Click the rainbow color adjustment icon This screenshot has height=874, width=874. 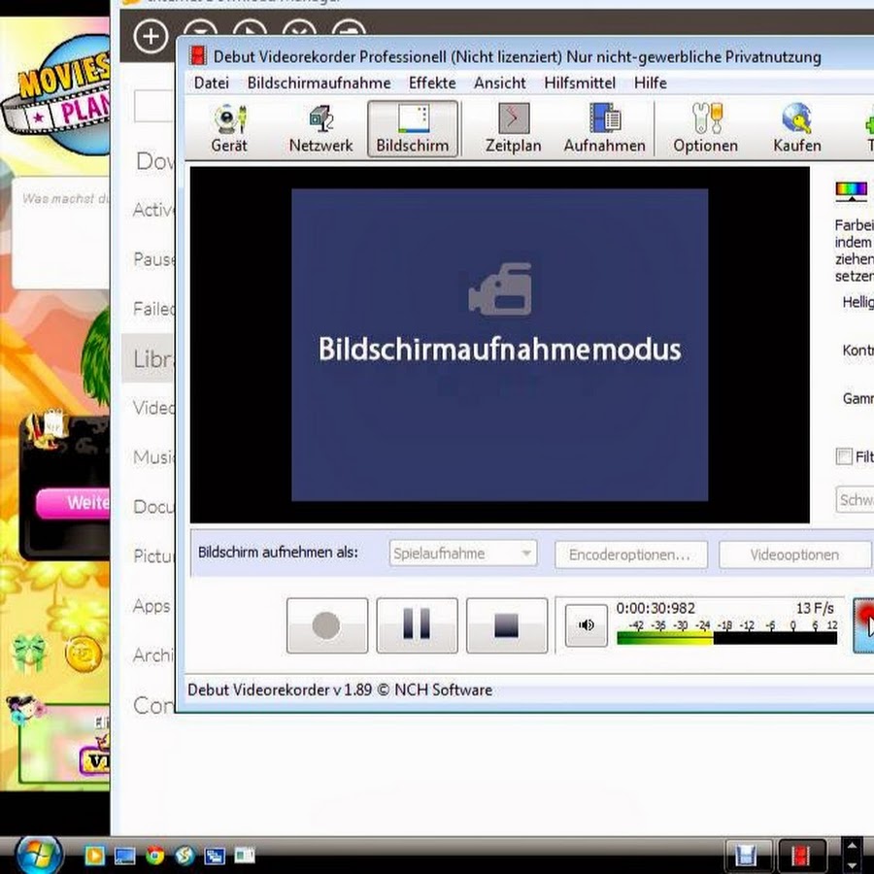(x=851, y=190)
